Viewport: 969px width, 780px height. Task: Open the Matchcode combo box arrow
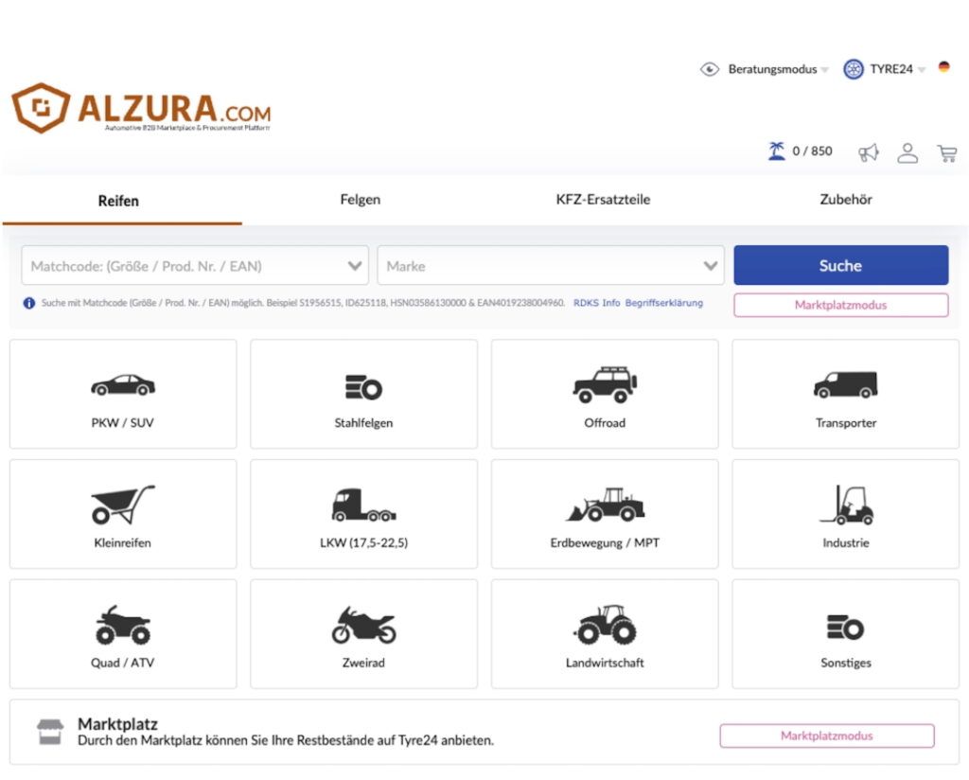(355, 266)
